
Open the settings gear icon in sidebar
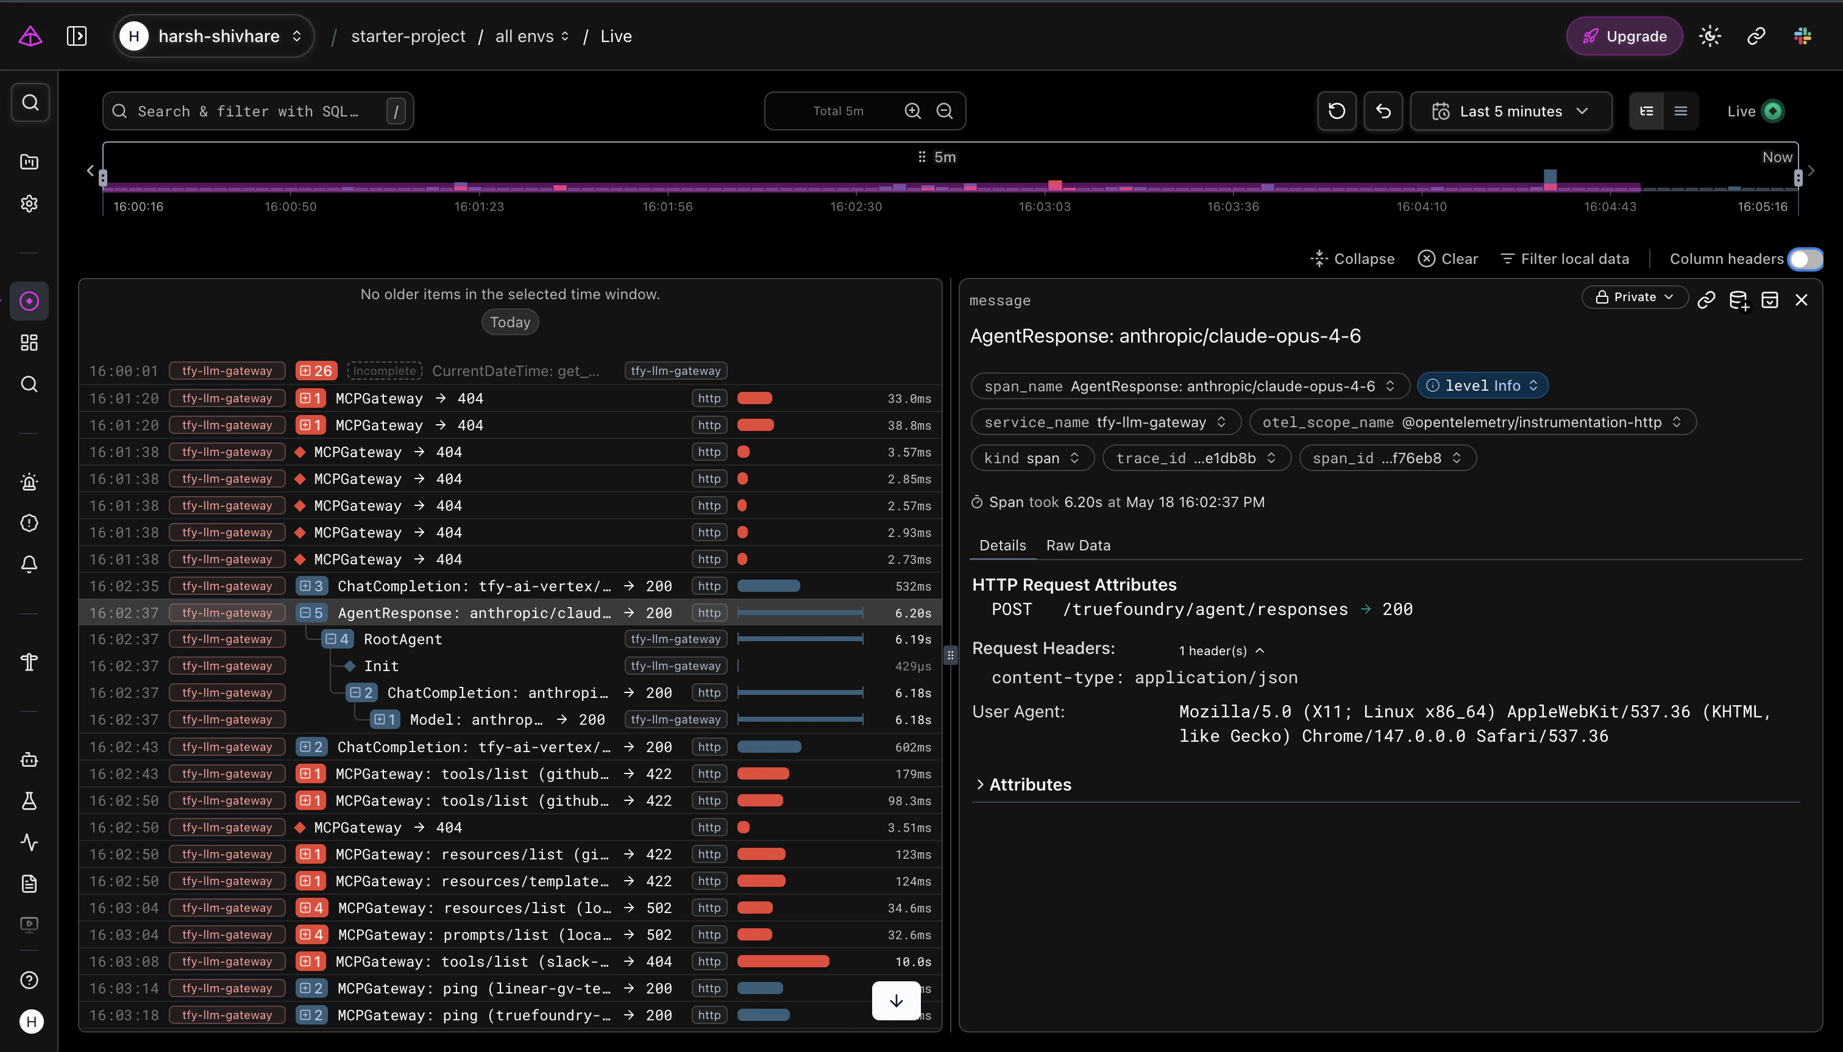coord(30,204)
